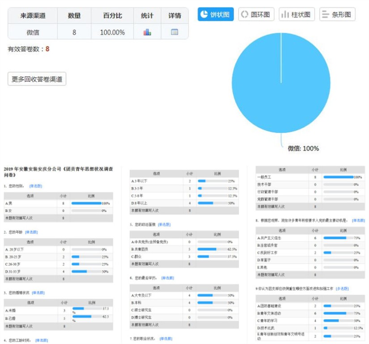Select the 柱状图 column chart icon button

(297, 14)
